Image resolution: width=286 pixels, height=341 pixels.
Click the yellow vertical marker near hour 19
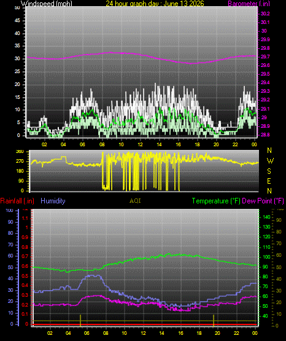[214, 321]
